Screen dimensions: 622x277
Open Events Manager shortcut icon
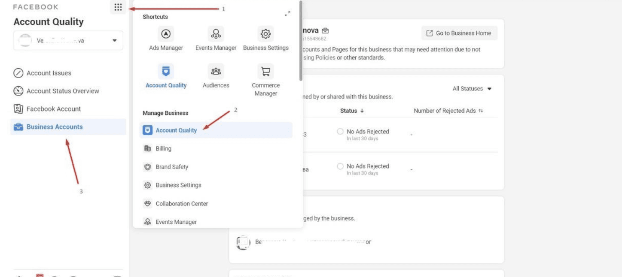coord(216,33)
